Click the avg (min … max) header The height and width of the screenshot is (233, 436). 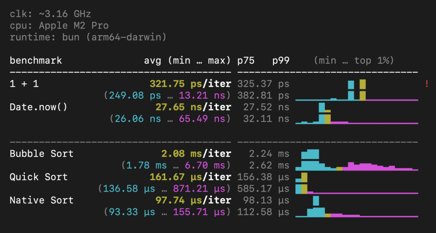point(187,60)
